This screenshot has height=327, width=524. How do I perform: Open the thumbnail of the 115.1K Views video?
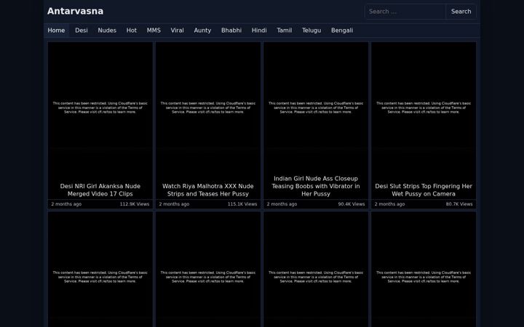[208, 108]
